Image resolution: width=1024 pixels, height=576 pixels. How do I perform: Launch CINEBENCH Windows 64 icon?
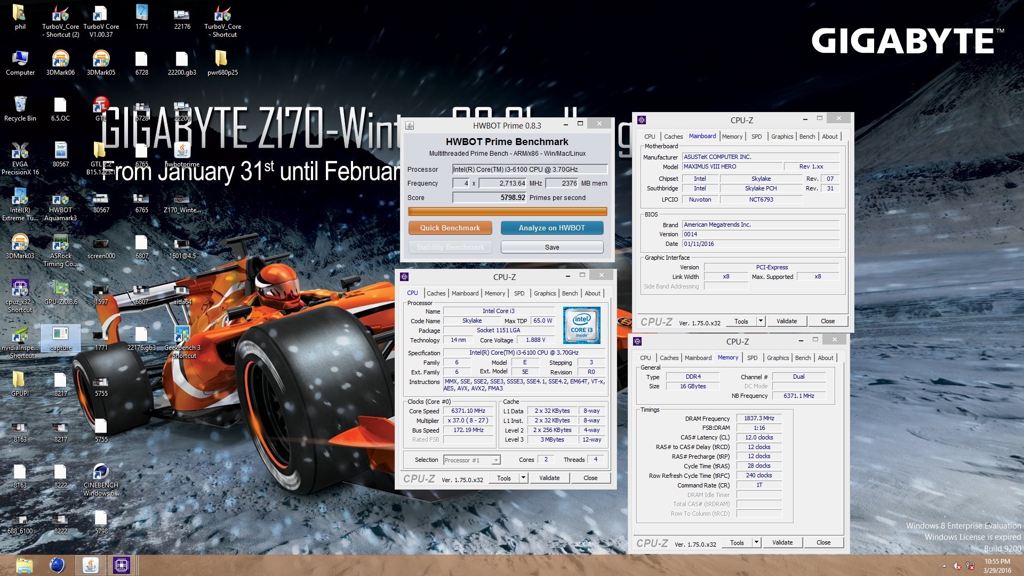101,480
